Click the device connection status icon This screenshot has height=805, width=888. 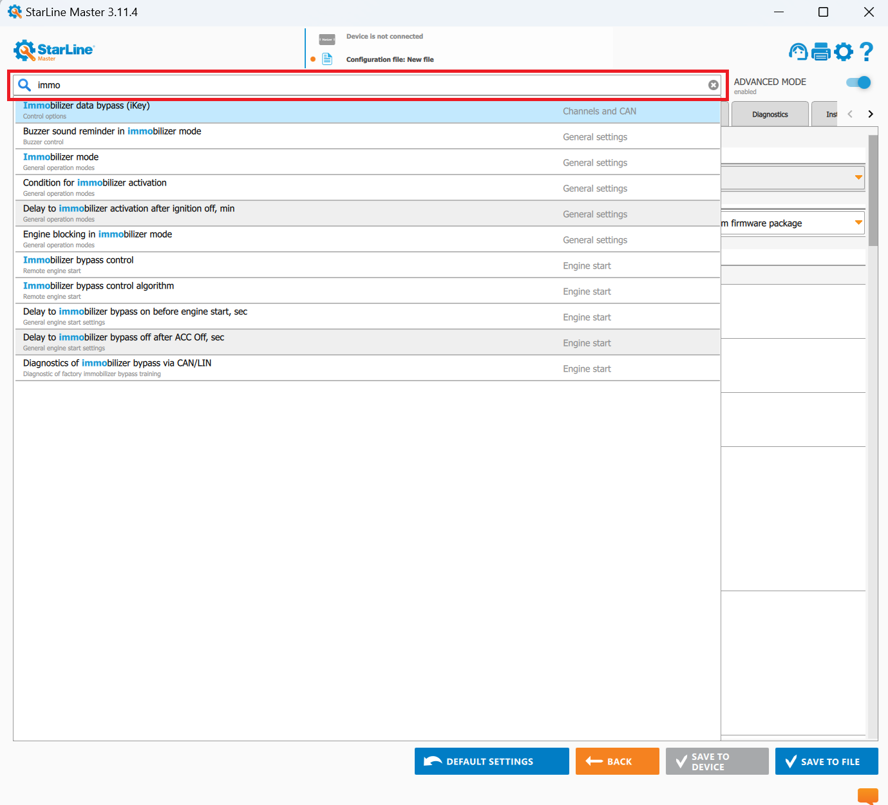(327, 39)
